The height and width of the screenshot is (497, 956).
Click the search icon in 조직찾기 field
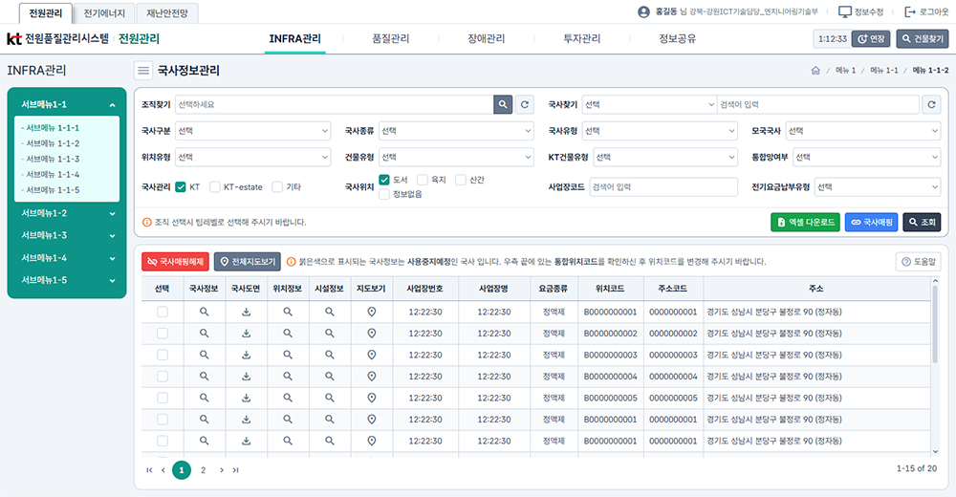pyautogui.click(x=503, y=105)
